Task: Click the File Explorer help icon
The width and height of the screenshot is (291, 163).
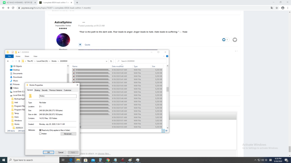Action: [167, 56]
